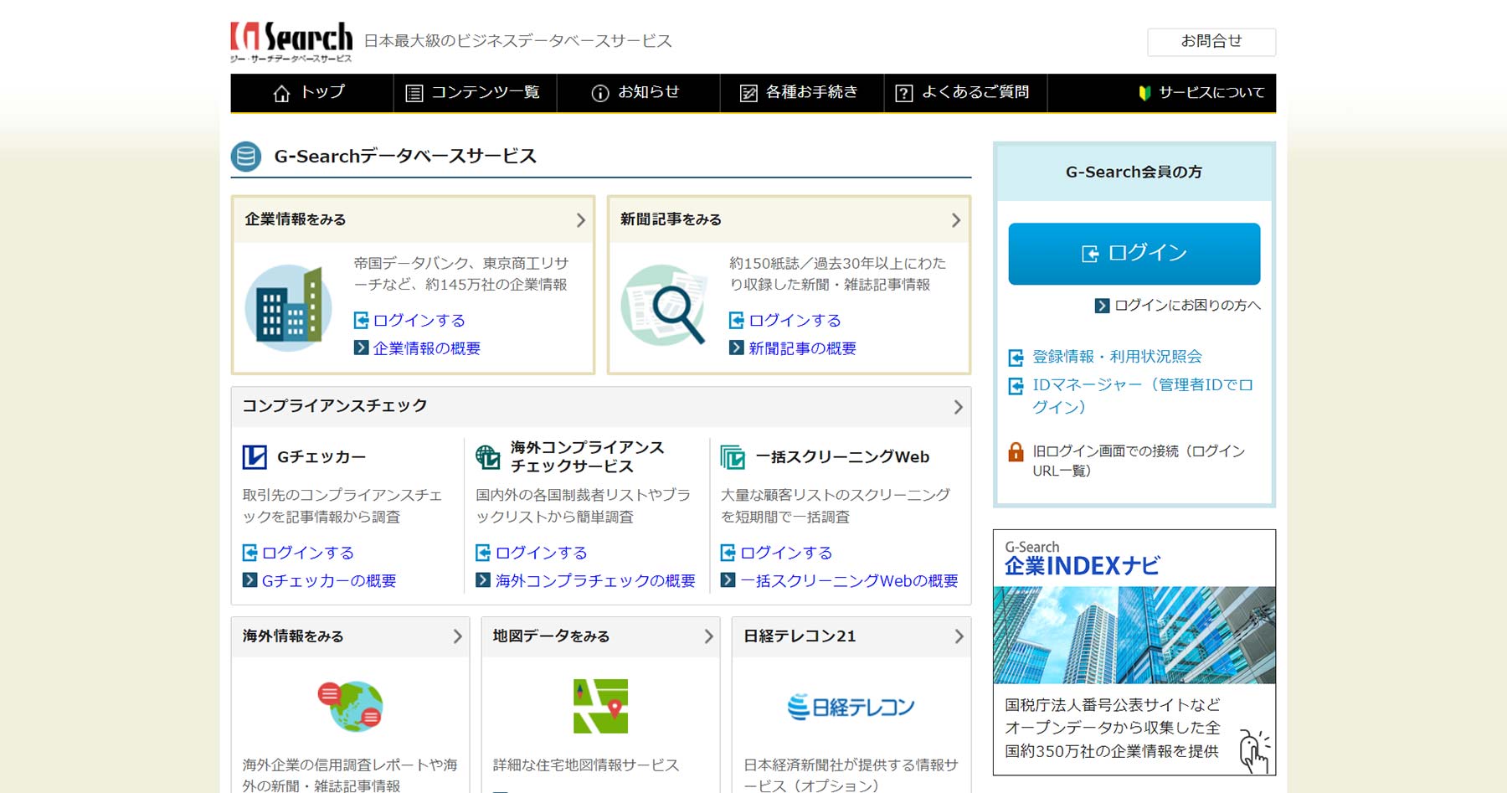Click the building illustration in 企業情報 card

[x=288, y=307]
